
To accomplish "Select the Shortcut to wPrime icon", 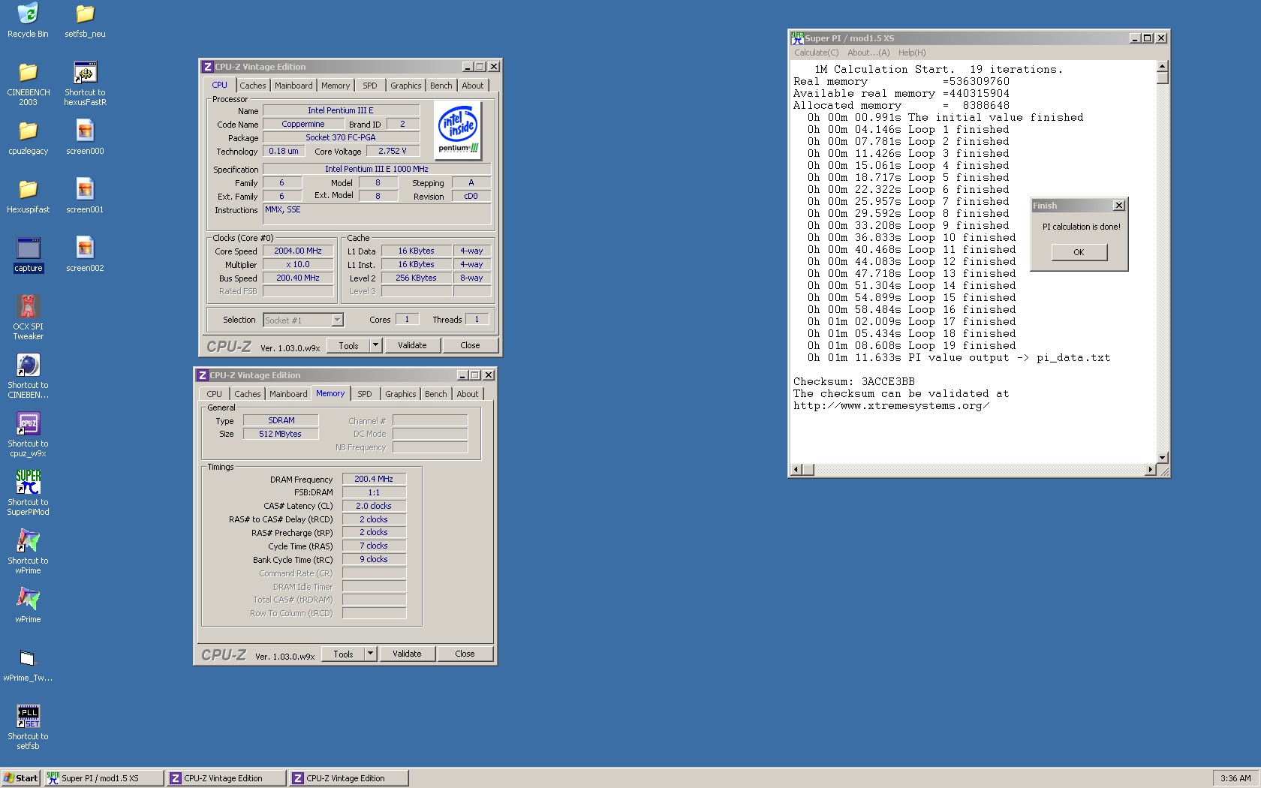I will pyautogui.click(x=28, y=552).
